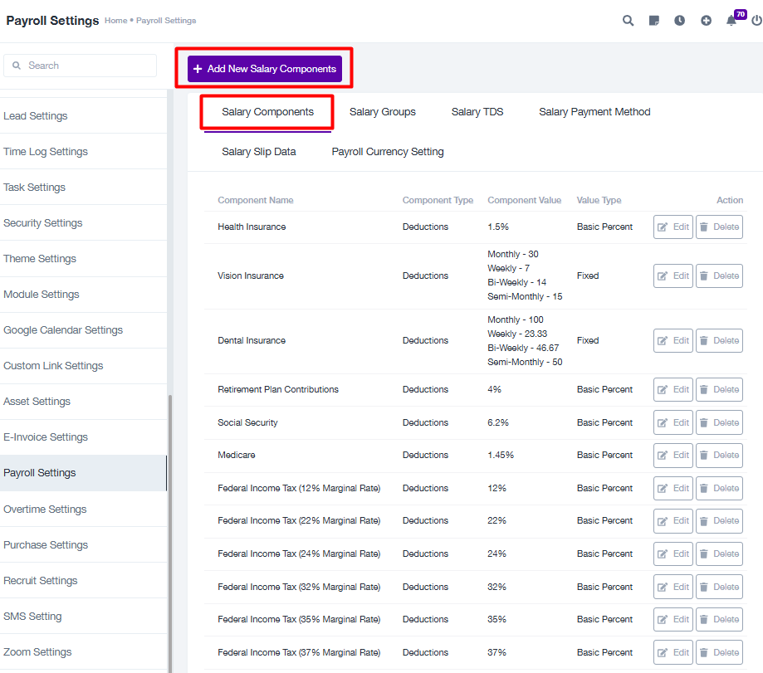
Task: Go to Home breadcrumb link
Action: pyautogui.click(x=115, y=21)
